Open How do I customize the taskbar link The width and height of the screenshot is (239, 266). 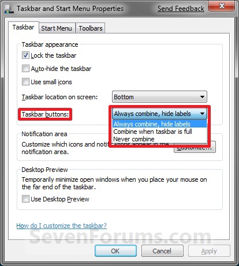click(x=61, y=226)
